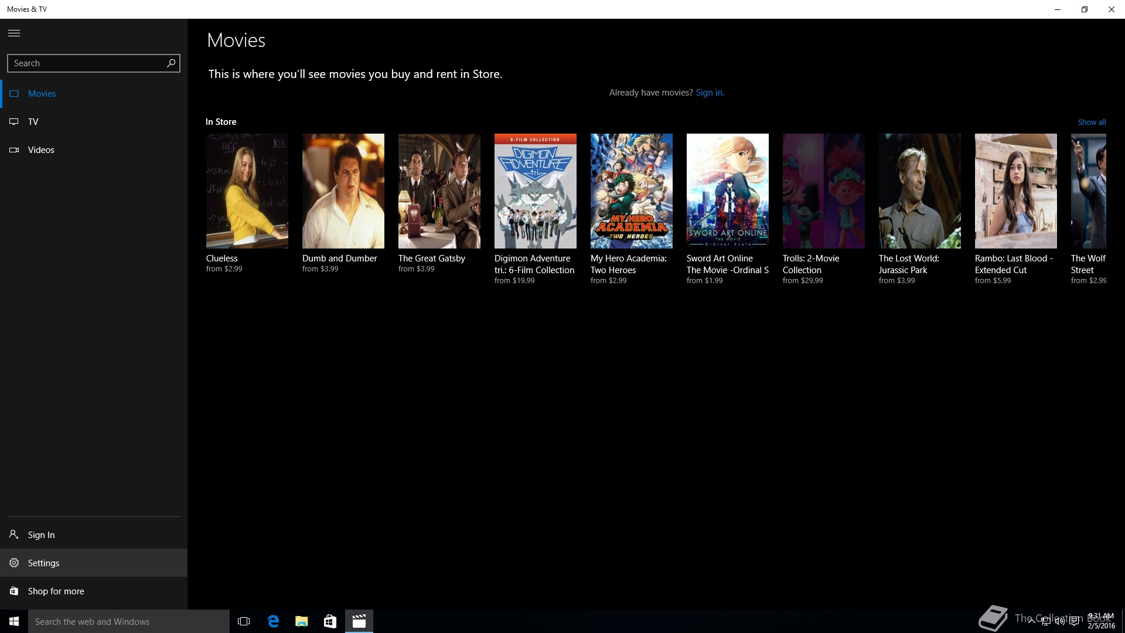The width and height of the screenshot is (1125, 633).
Task: Focus the Search input field
Action: 94,63
